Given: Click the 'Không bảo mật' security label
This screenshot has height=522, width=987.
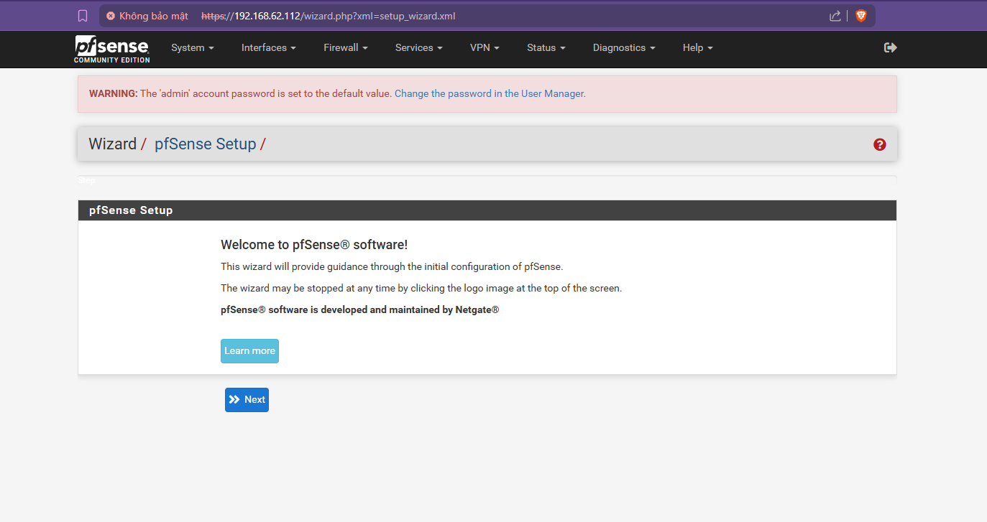Looking at the screenshot, I should (154, 16).
